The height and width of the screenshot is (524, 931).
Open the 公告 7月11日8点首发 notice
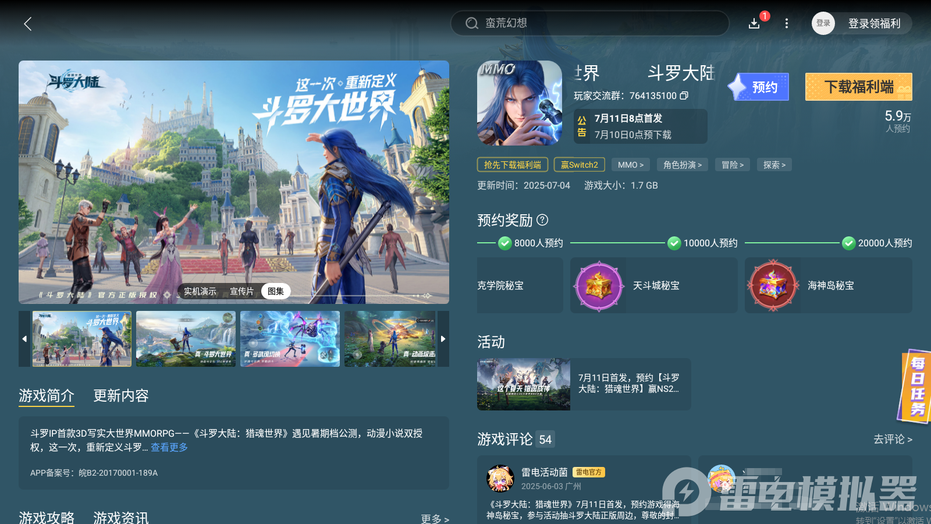pyautogui.click(x=641, y=126)
